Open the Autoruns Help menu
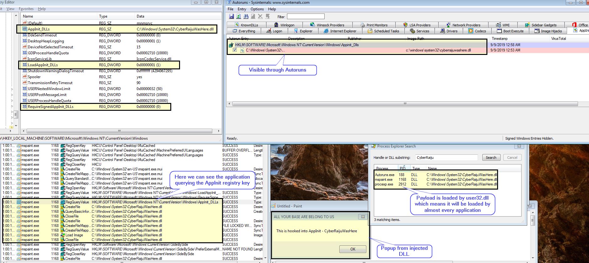Viewport: 589px width, 263px height. point(272,9)
